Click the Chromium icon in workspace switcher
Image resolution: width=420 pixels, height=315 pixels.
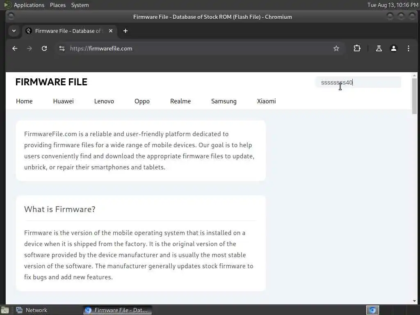372,310
